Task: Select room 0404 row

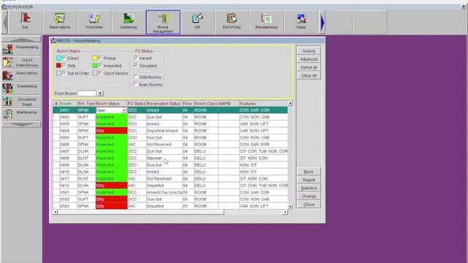Action: coord(170,131)
